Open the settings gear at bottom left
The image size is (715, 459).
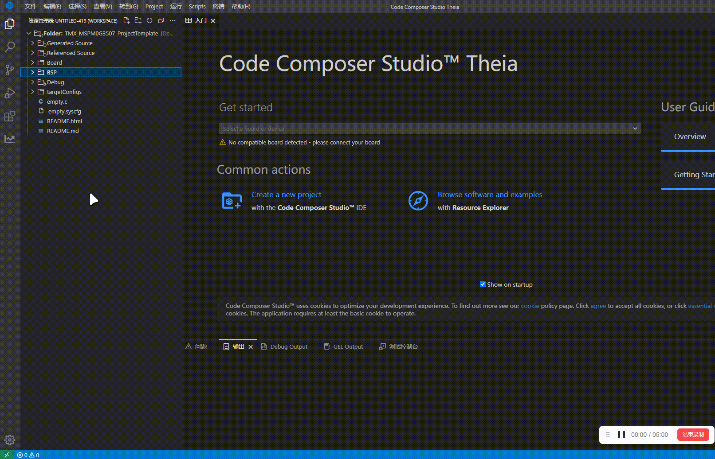10,440
